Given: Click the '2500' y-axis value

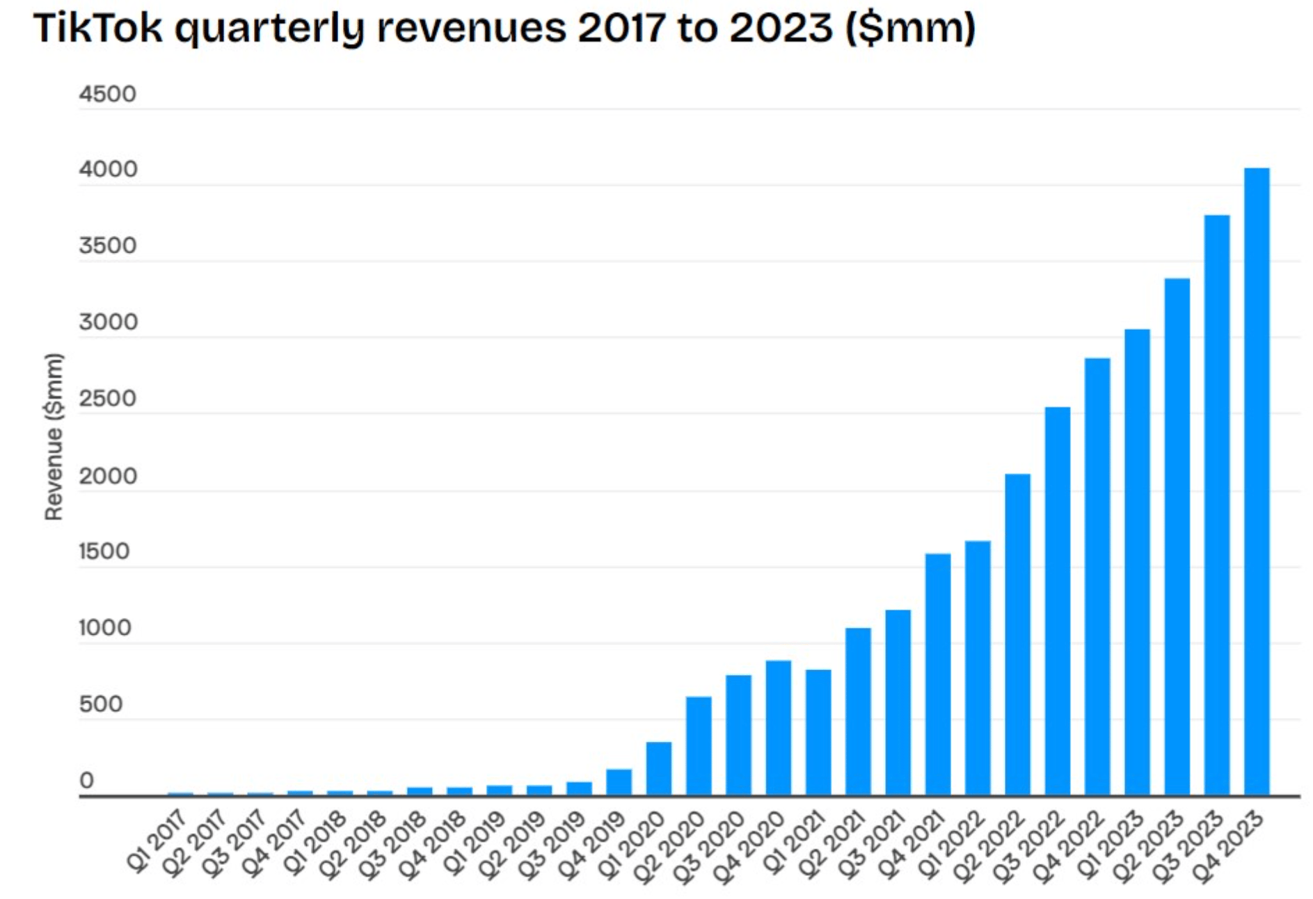Looking at the screenshot, I should click(107, 399).
